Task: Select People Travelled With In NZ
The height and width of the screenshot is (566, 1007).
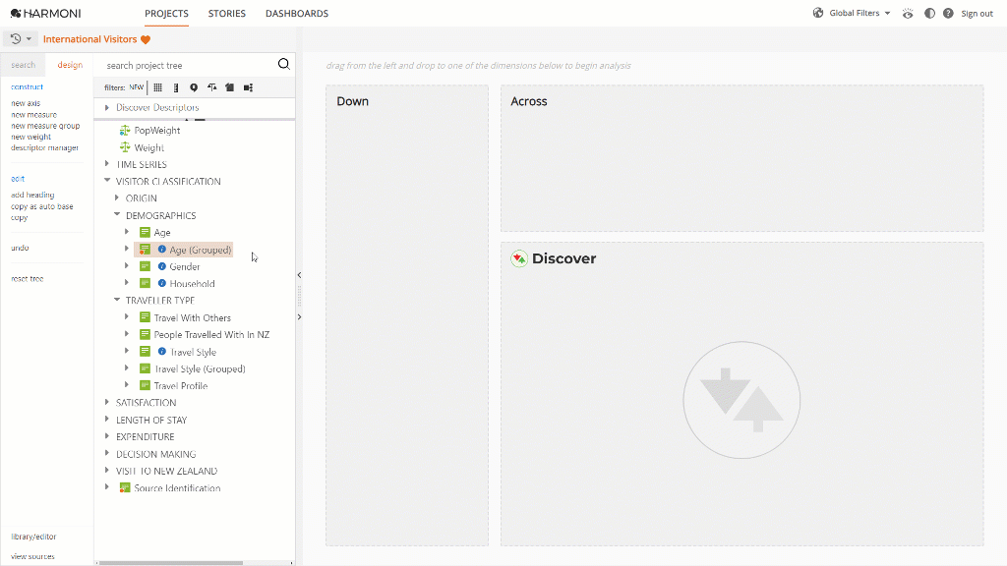Action: [212, 334]
